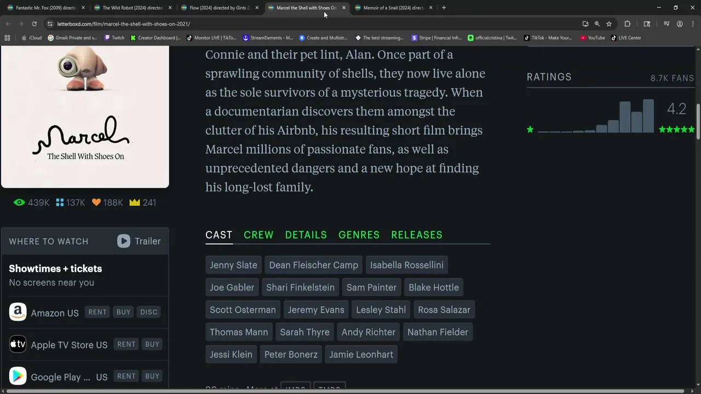Click the Google Play service logo

point(18,376)
